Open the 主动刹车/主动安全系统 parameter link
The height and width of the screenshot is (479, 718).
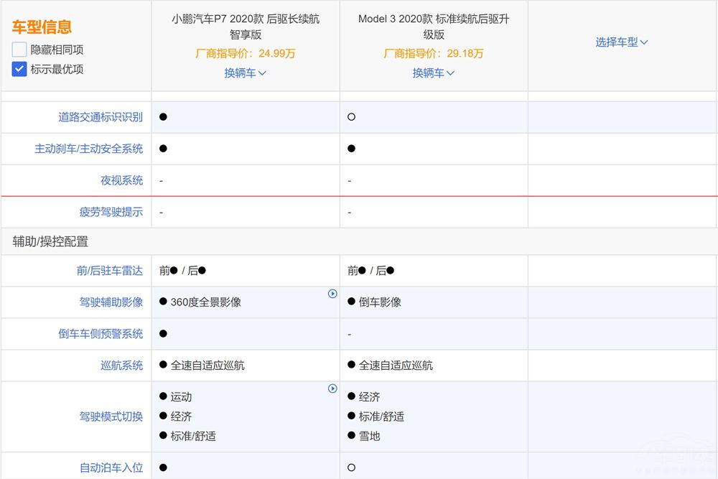(x=89, y=149)
